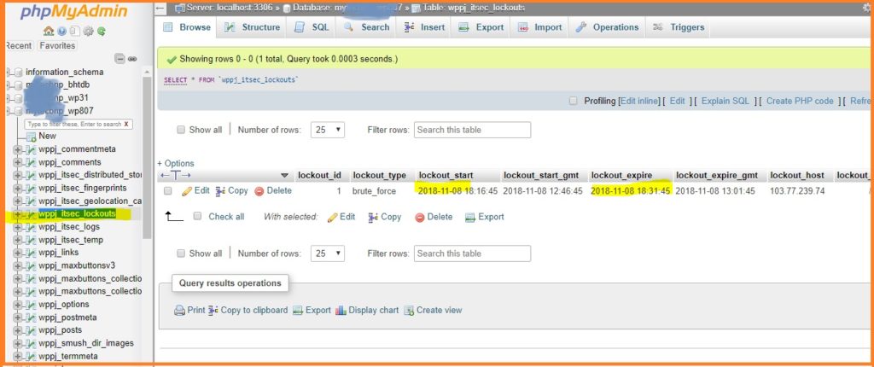Screen dimensions: 874x367
Task: Click the Explain SQL link
Action: tap(725, 101)
